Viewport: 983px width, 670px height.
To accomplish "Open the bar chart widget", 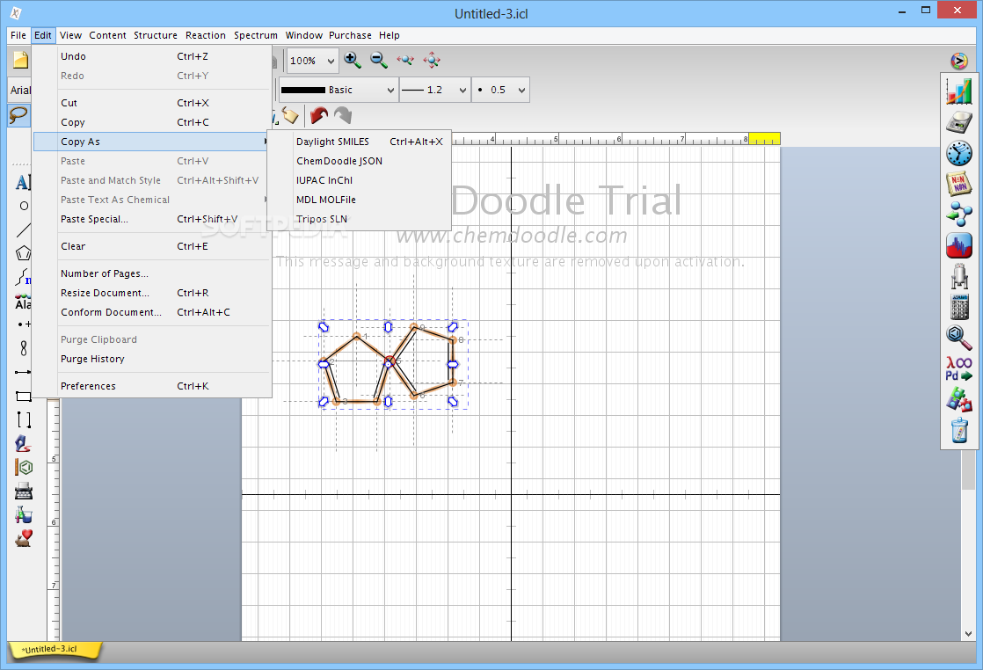I will point(959,91).
